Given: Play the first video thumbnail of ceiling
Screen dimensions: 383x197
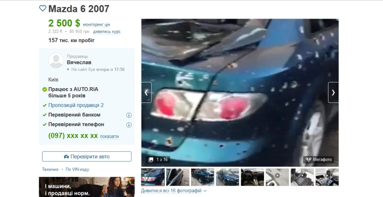Looking at the screenshot, I should click(277, 177).
